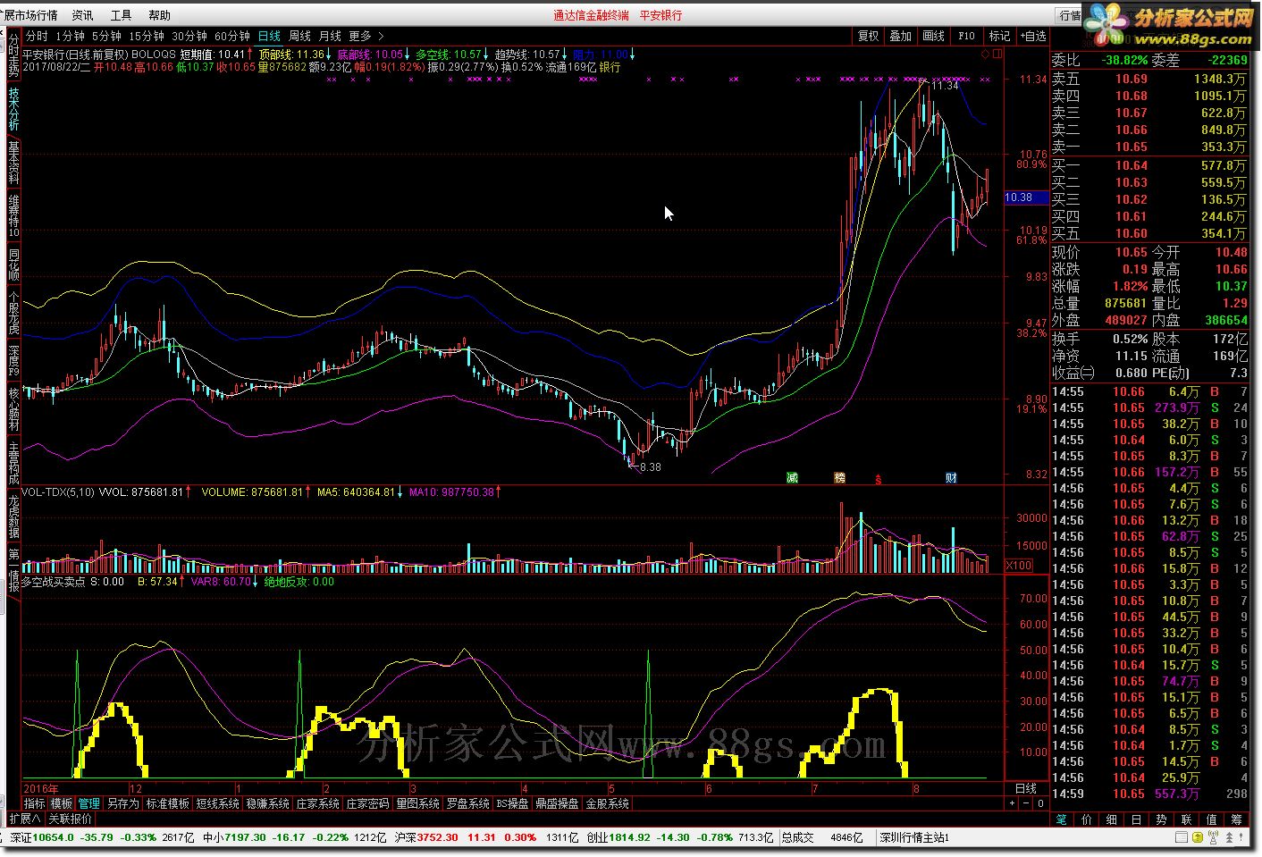The image size is (1262, 857).
Task: Open the 工具 menu
Action: pyautogui.click(x=121, y=15)
